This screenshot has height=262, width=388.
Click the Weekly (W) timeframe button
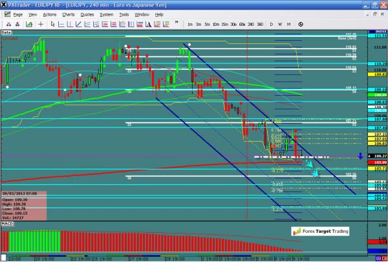[x=279, y=24]
